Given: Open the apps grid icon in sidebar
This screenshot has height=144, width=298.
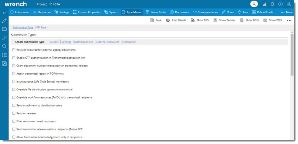Looking at the screenshot, I should 4,55.
